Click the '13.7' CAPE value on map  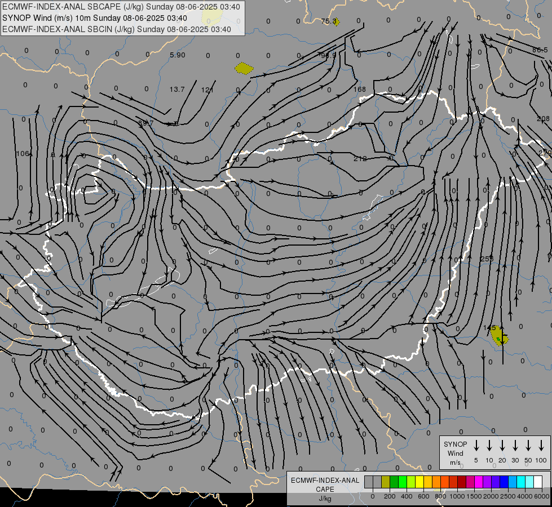pos(177,90)
